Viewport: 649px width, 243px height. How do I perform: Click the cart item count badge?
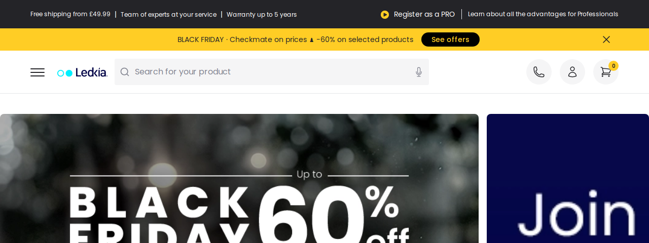[614, 66]
